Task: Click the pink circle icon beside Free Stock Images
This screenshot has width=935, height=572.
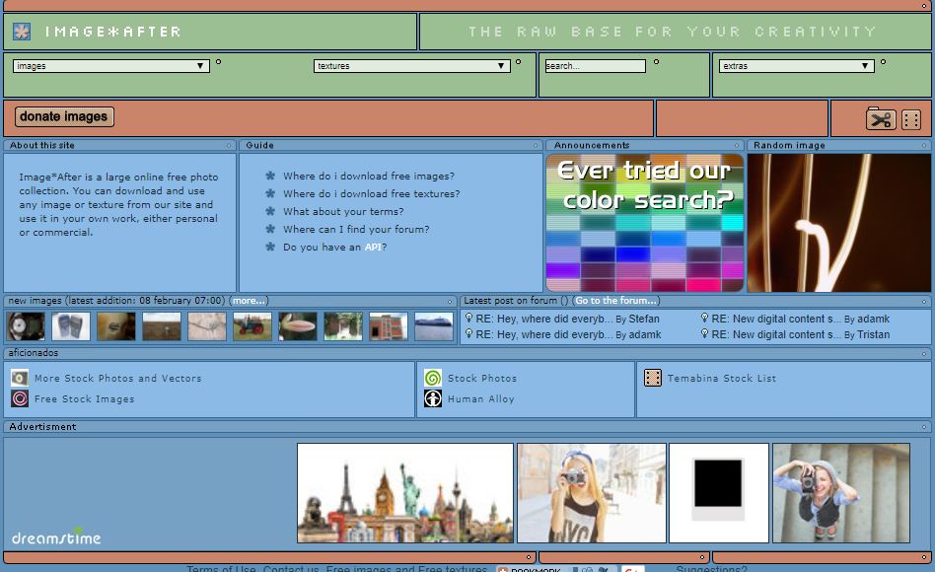Action: click(20, 398)
